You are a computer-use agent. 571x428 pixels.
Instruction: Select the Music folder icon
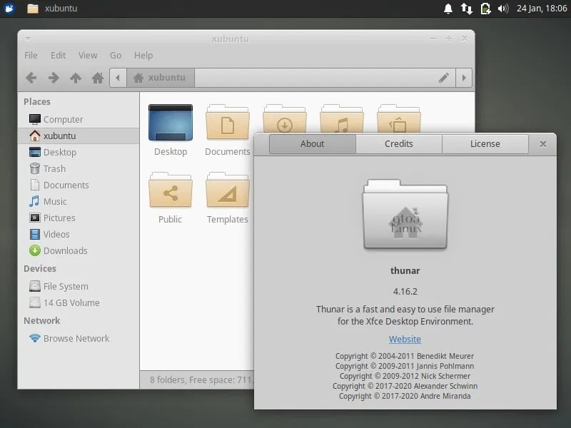[x=342, y=118]
